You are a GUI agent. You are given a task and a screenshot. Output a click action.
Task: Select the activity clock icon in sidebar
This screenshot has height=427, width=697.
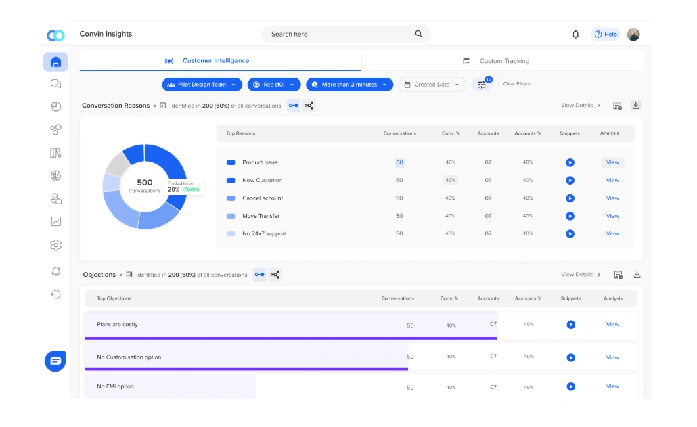(55, 106)
